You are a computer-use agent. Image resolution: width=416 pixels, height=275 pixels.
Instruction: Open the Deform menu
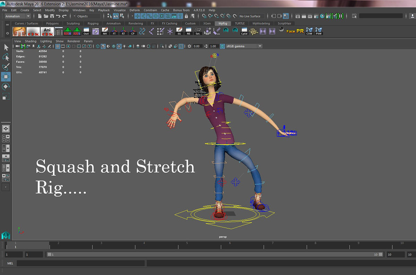click(x=135, y=10)
